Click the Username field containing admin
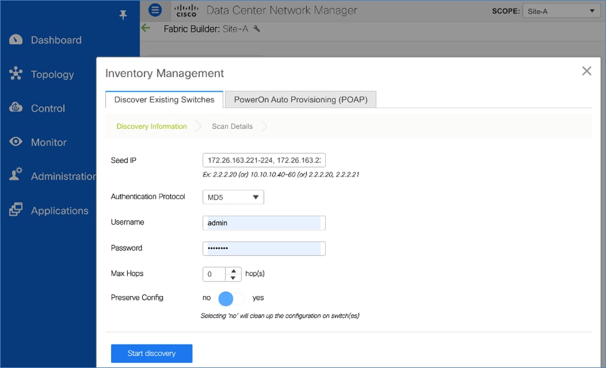 (264, 223)
